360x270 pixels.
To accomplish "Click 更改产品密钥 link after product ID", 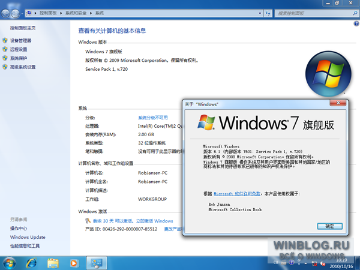I will (x=173, y=229).
